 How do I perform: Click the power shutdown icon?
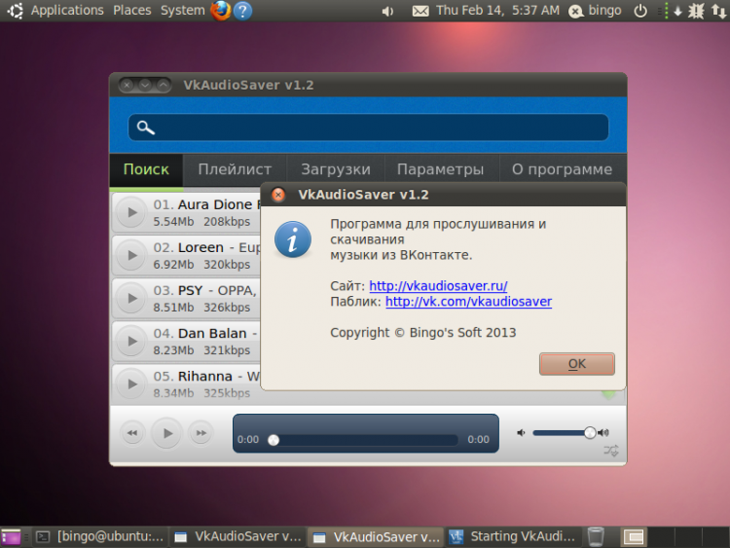click(x=640, y=11)
